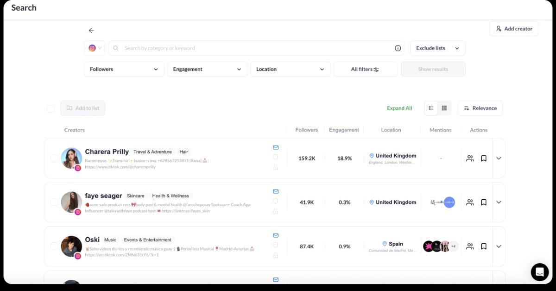Open the Location filter dropdown
Image resolution: width=556 pixels, height=291 pixels.
[x=290, y=69]
